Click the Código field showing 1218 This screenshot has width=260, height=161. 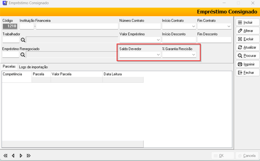pyautogui.click(x=10, y=26)
